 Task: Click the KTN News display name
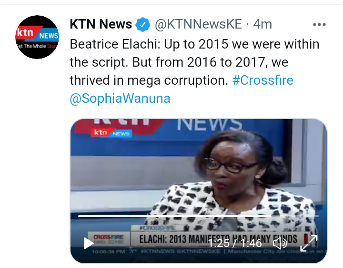tap(101, 24)
